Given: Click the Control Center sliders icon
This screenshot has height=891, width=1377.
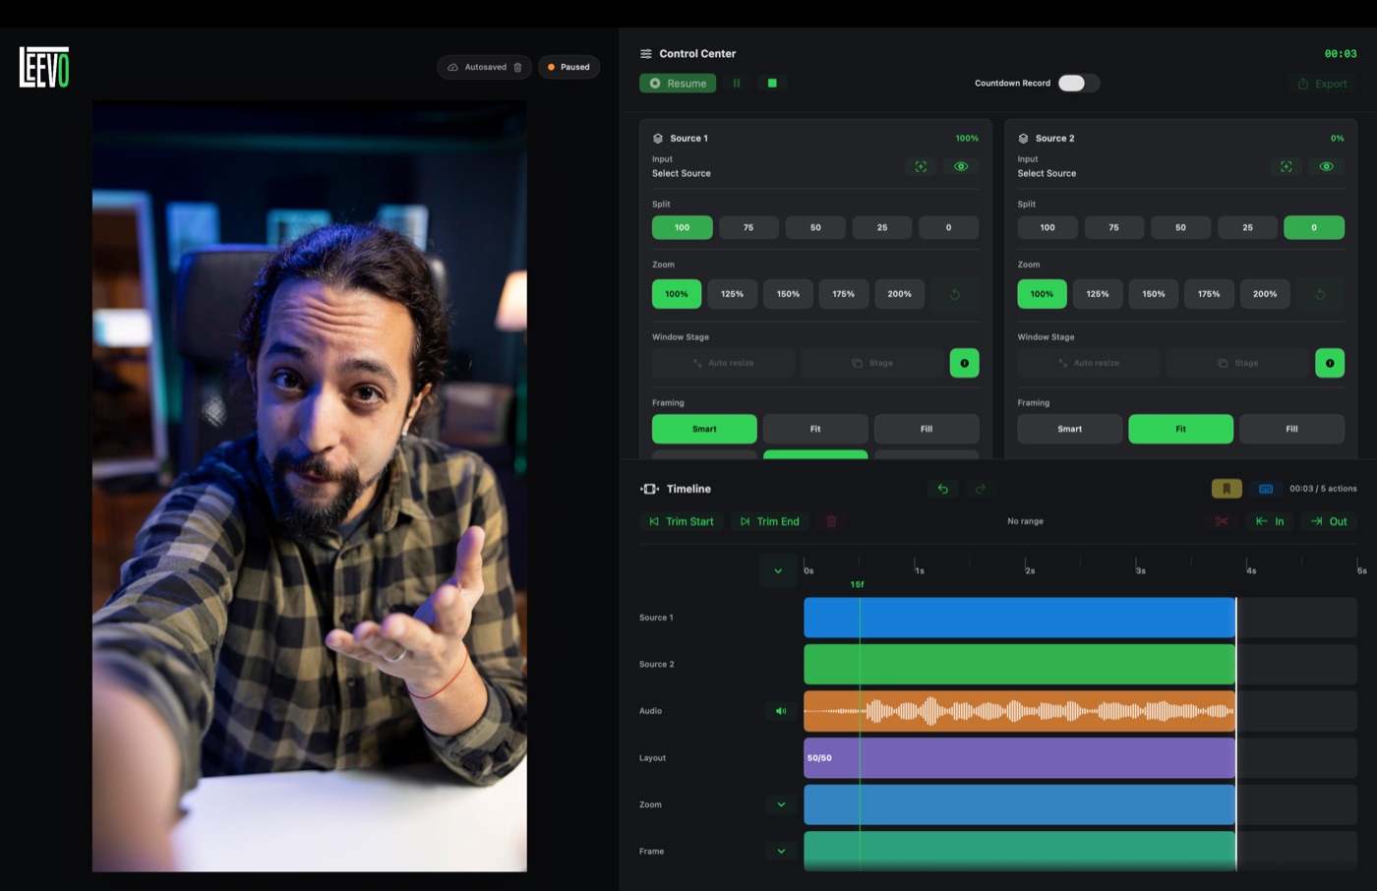Looking at the screenshot, I should [x=645, y=54].
